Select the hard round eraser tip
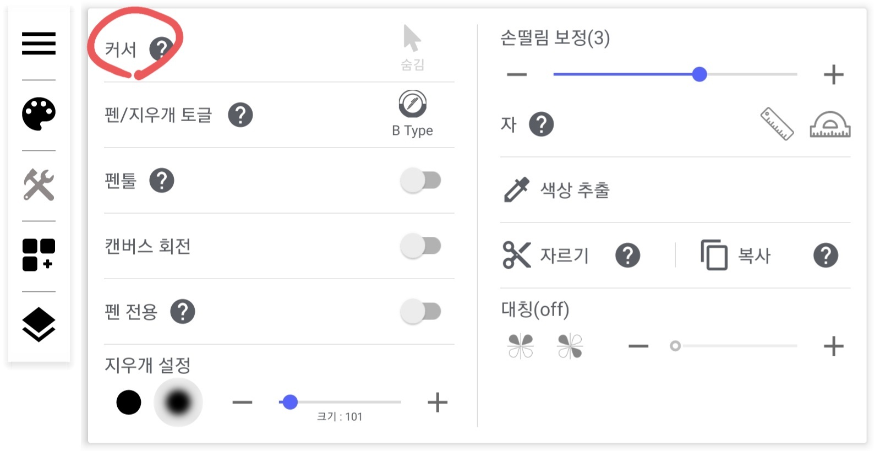 point(129,403)
